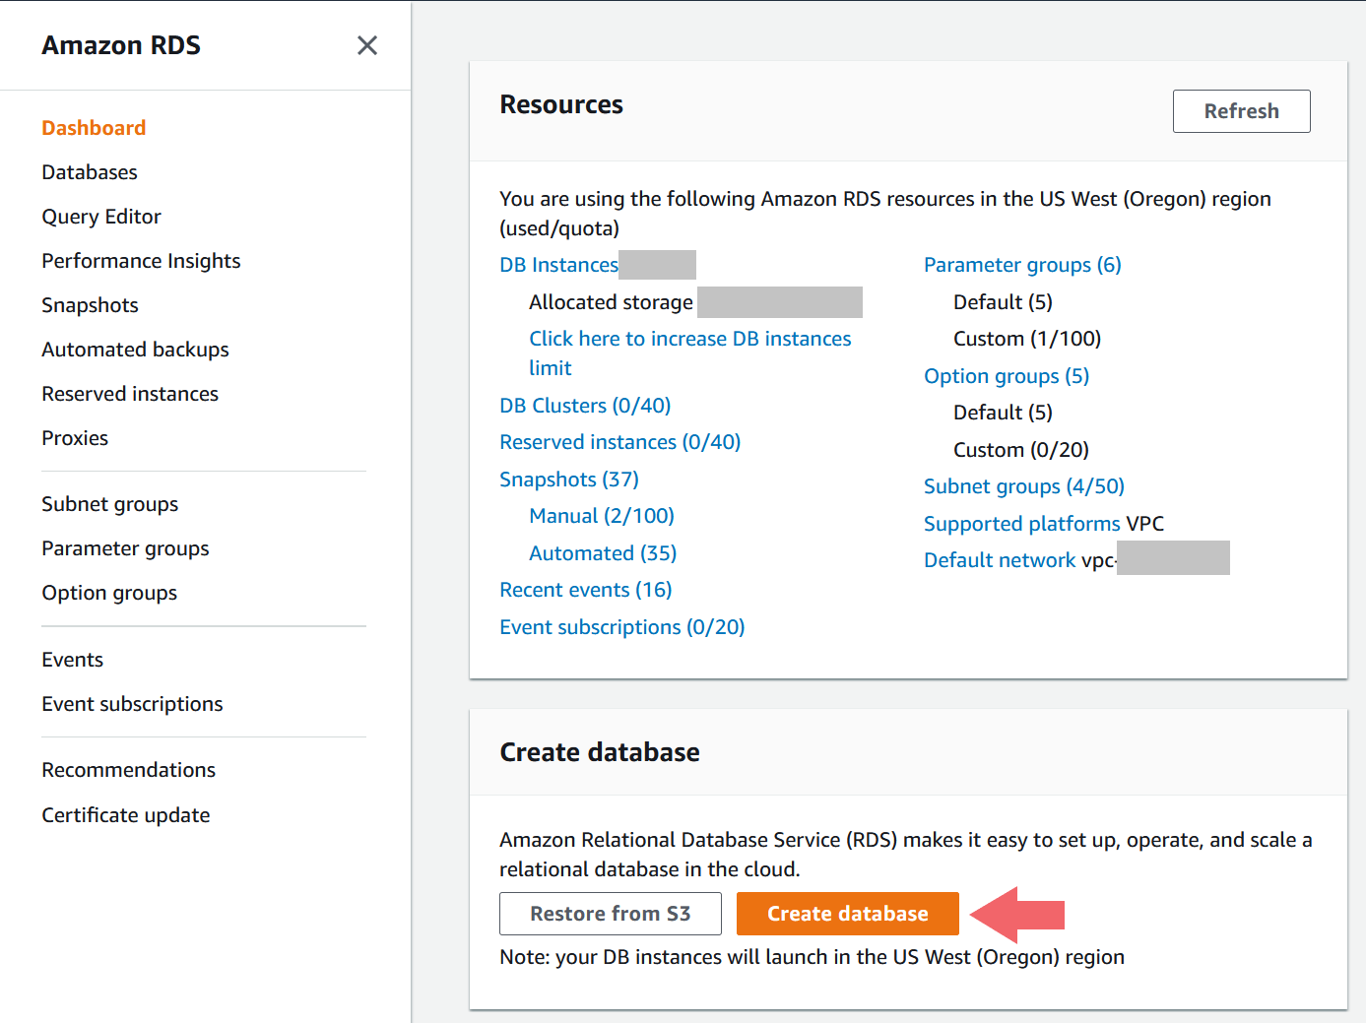Click the Amazon RDS sidebar title
Viewport: 1366px width, 1023px height.
(x=121, y=45)
